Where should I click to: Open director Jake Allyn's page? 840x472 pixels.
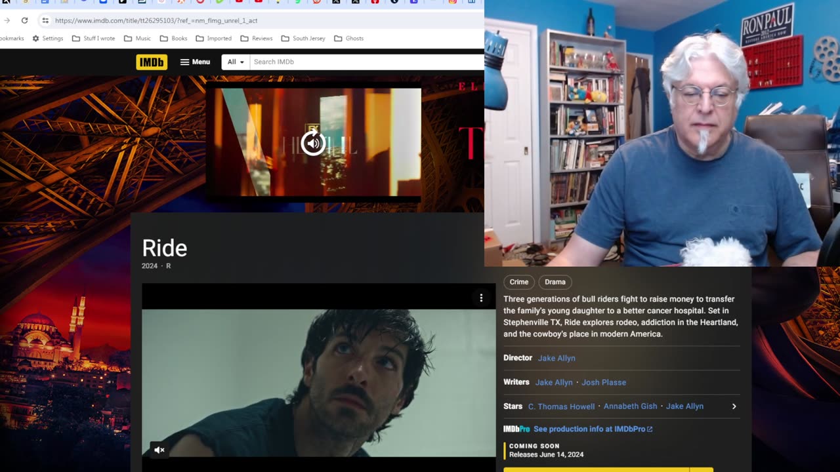(x=556, y=358)
